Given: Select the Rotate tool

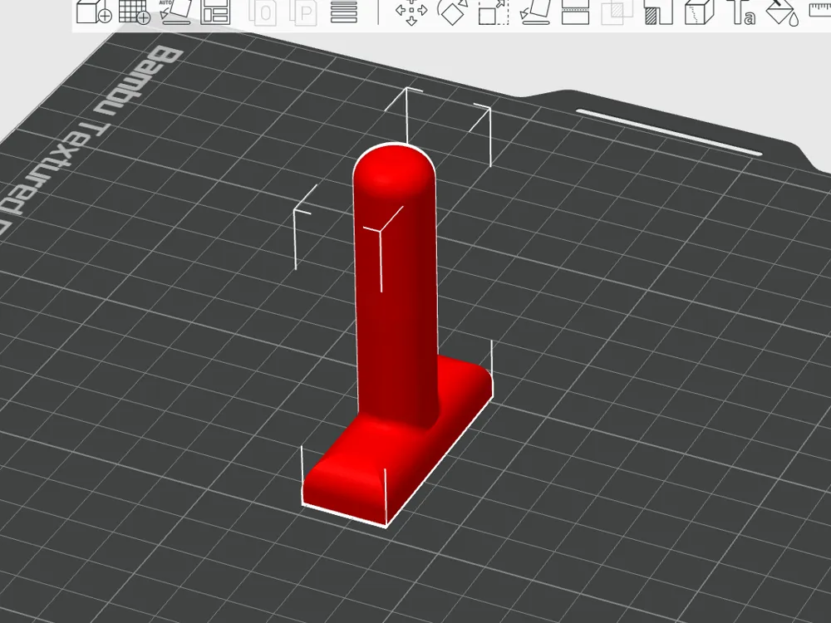Looking at the screenshot, I should pos(453,12).
